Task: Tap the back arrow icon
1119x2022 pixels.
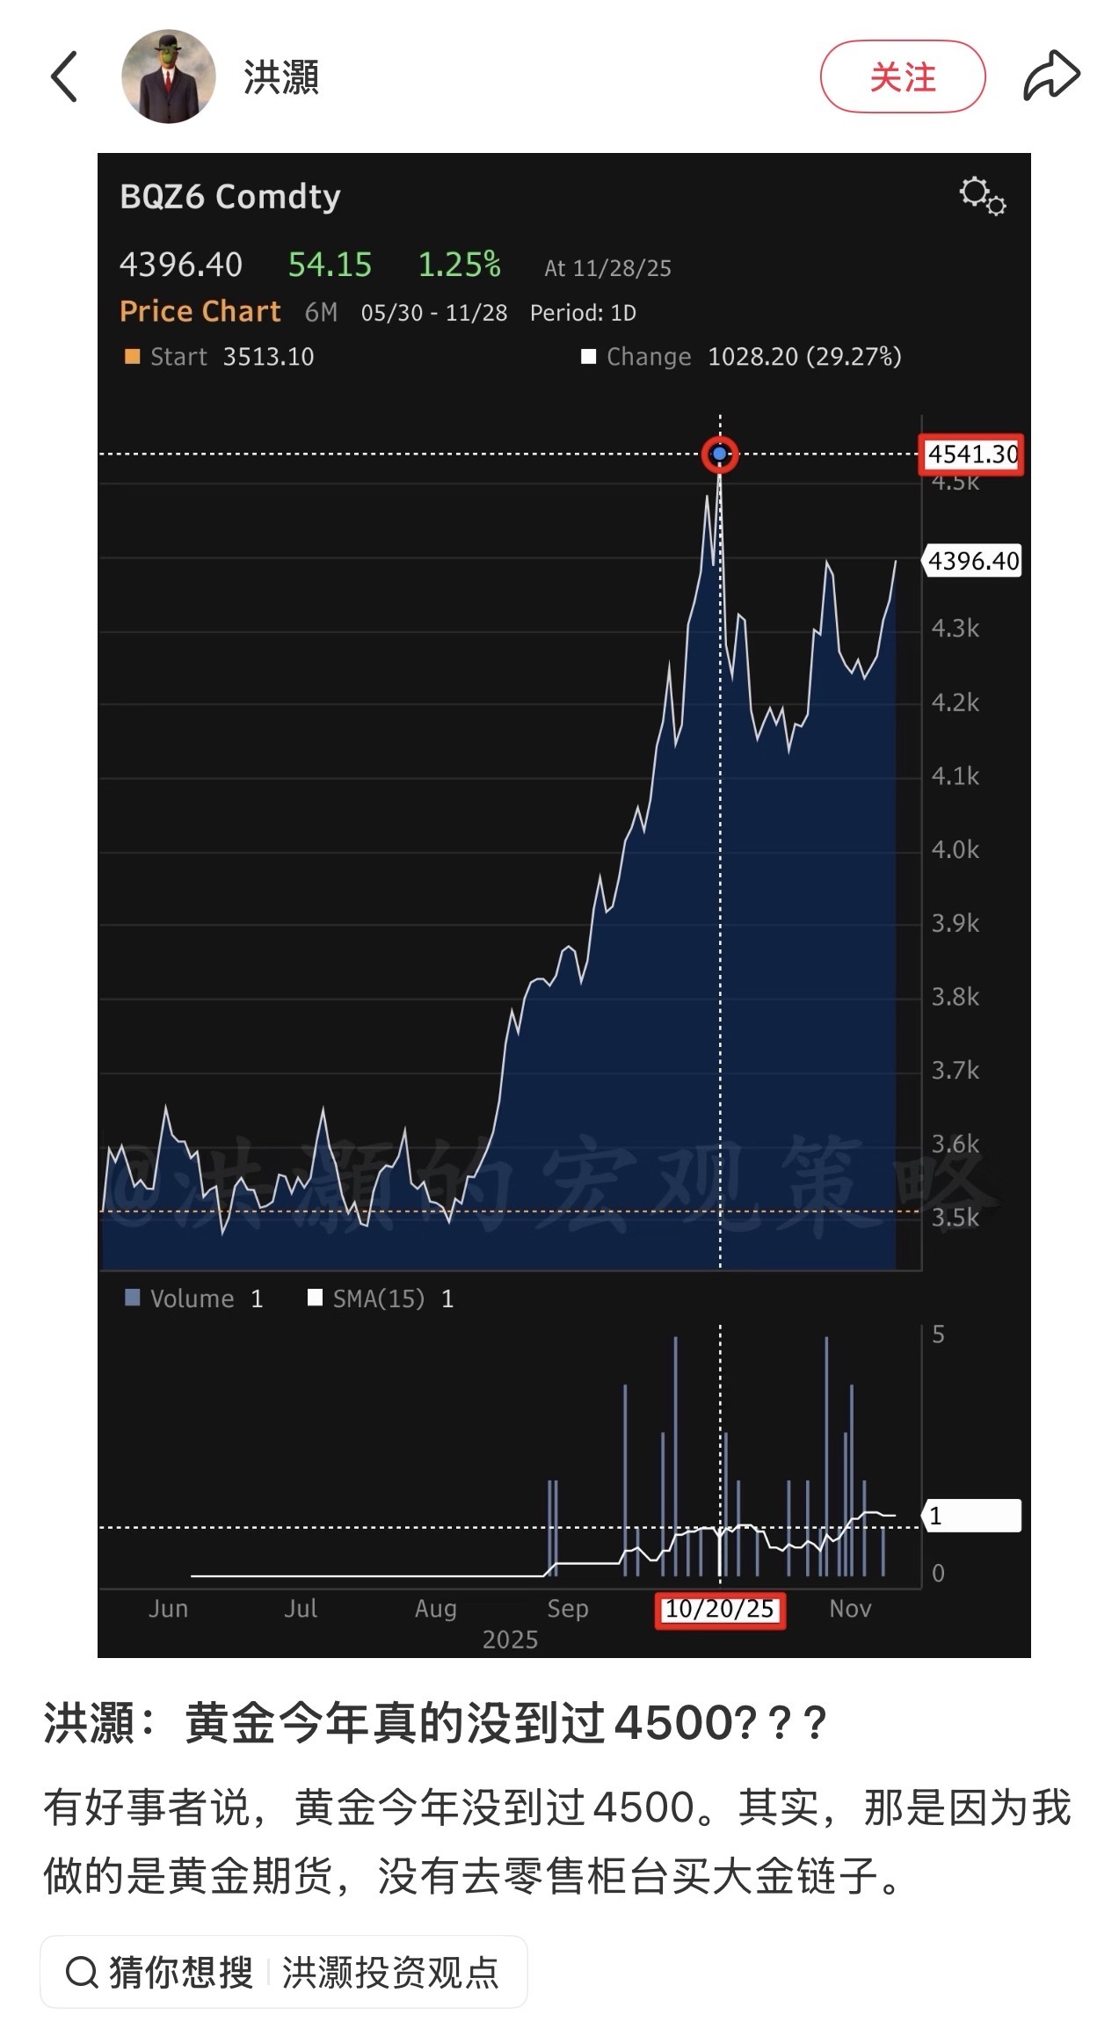Action: coord(65,77)
